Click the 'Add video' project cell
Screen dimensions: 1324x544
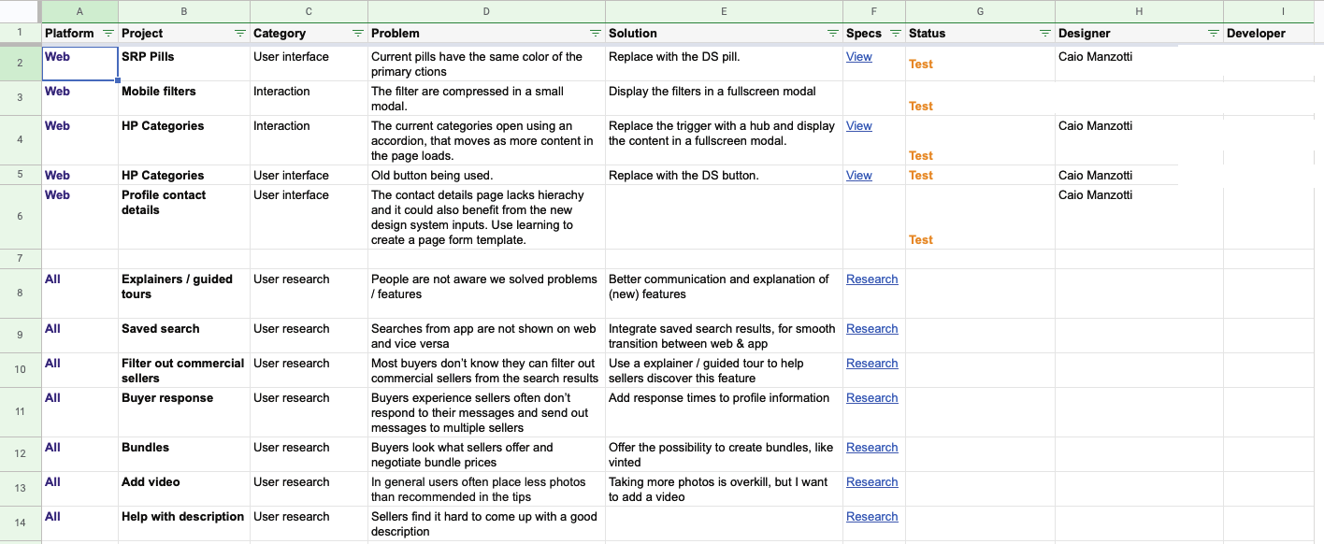pos(184,489)
